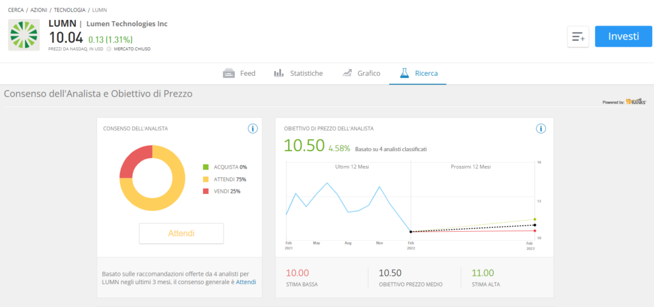654x307 pixels.
Task: Click the black average-target endpoint dot
Action: 535,225
